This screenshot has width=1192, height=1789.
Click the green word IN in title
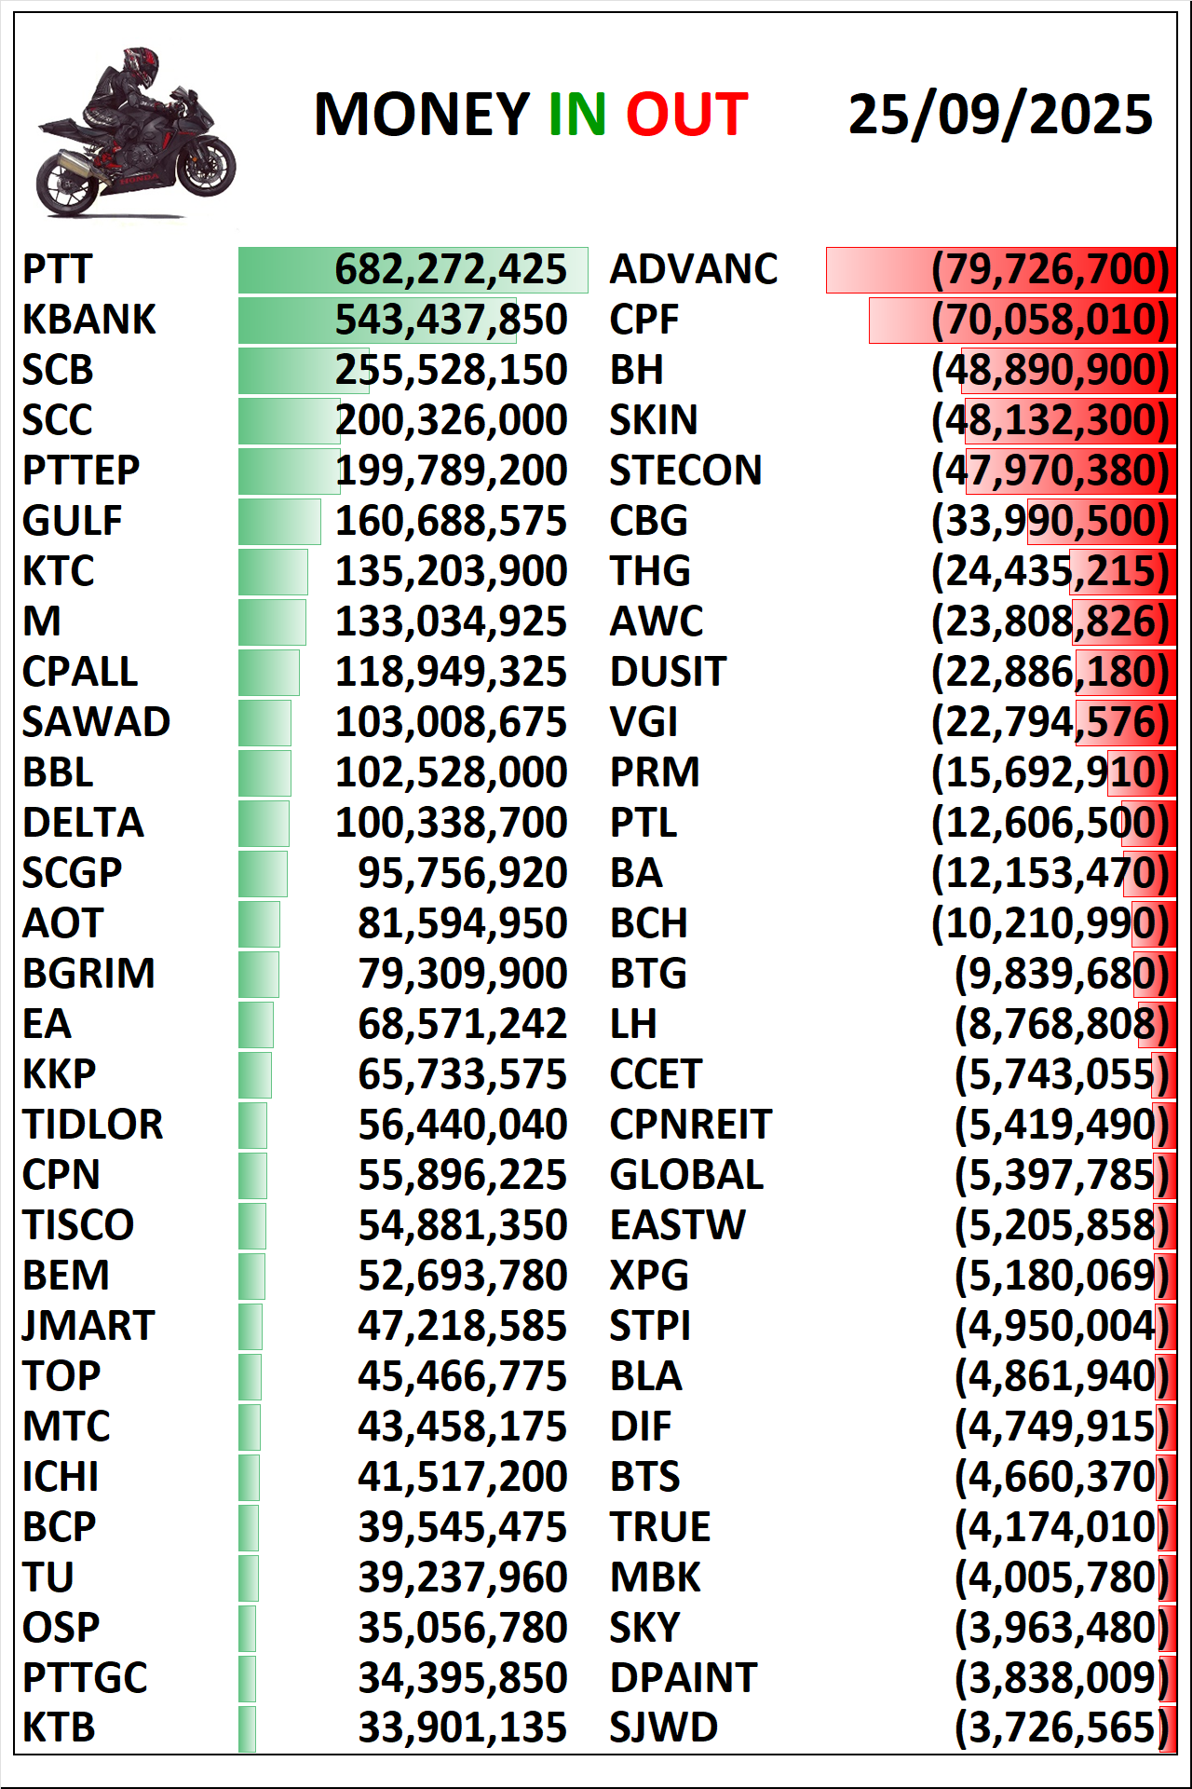(576, 115)
